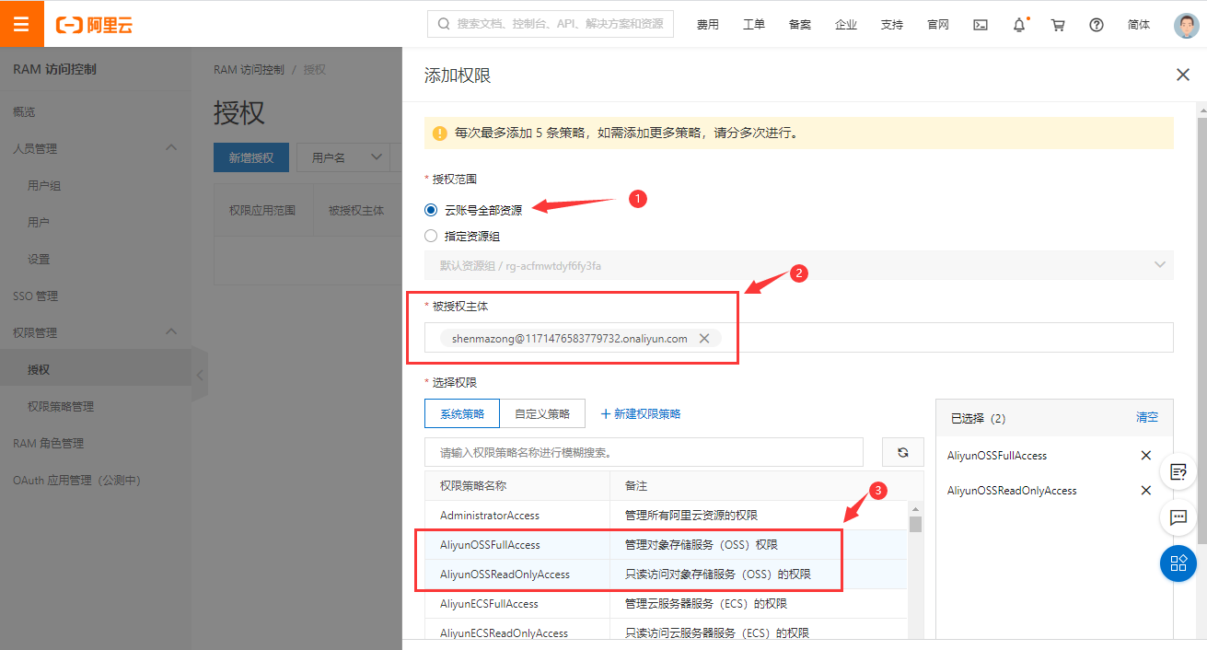The width and height of the screenshot is (1207, 650).
Task: Select the AliyunECSReadOnlyAccess policy row
Action: pos(666,632)
